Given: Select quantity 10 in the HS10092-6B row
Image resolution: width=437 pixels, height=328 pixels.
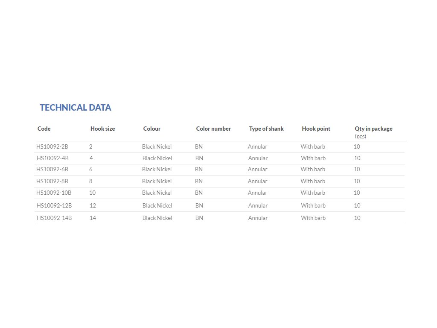Looking at the screenshot, I should (x=357, y=169).
